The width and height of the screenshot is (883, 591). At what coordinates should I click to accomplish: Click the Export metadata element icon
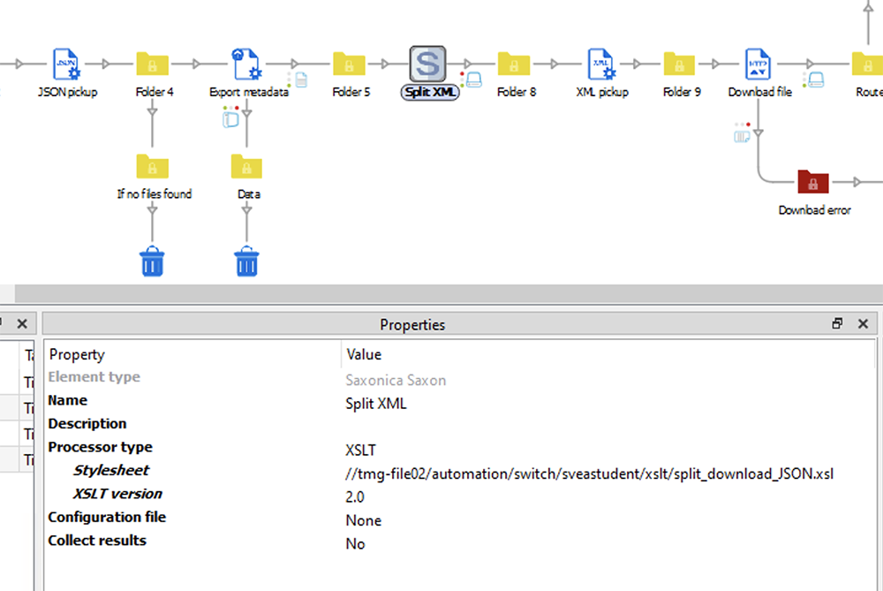(x=246, y=64)
